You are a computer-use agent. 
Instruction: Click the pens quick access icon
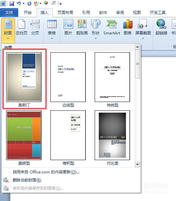pos(36,4)
